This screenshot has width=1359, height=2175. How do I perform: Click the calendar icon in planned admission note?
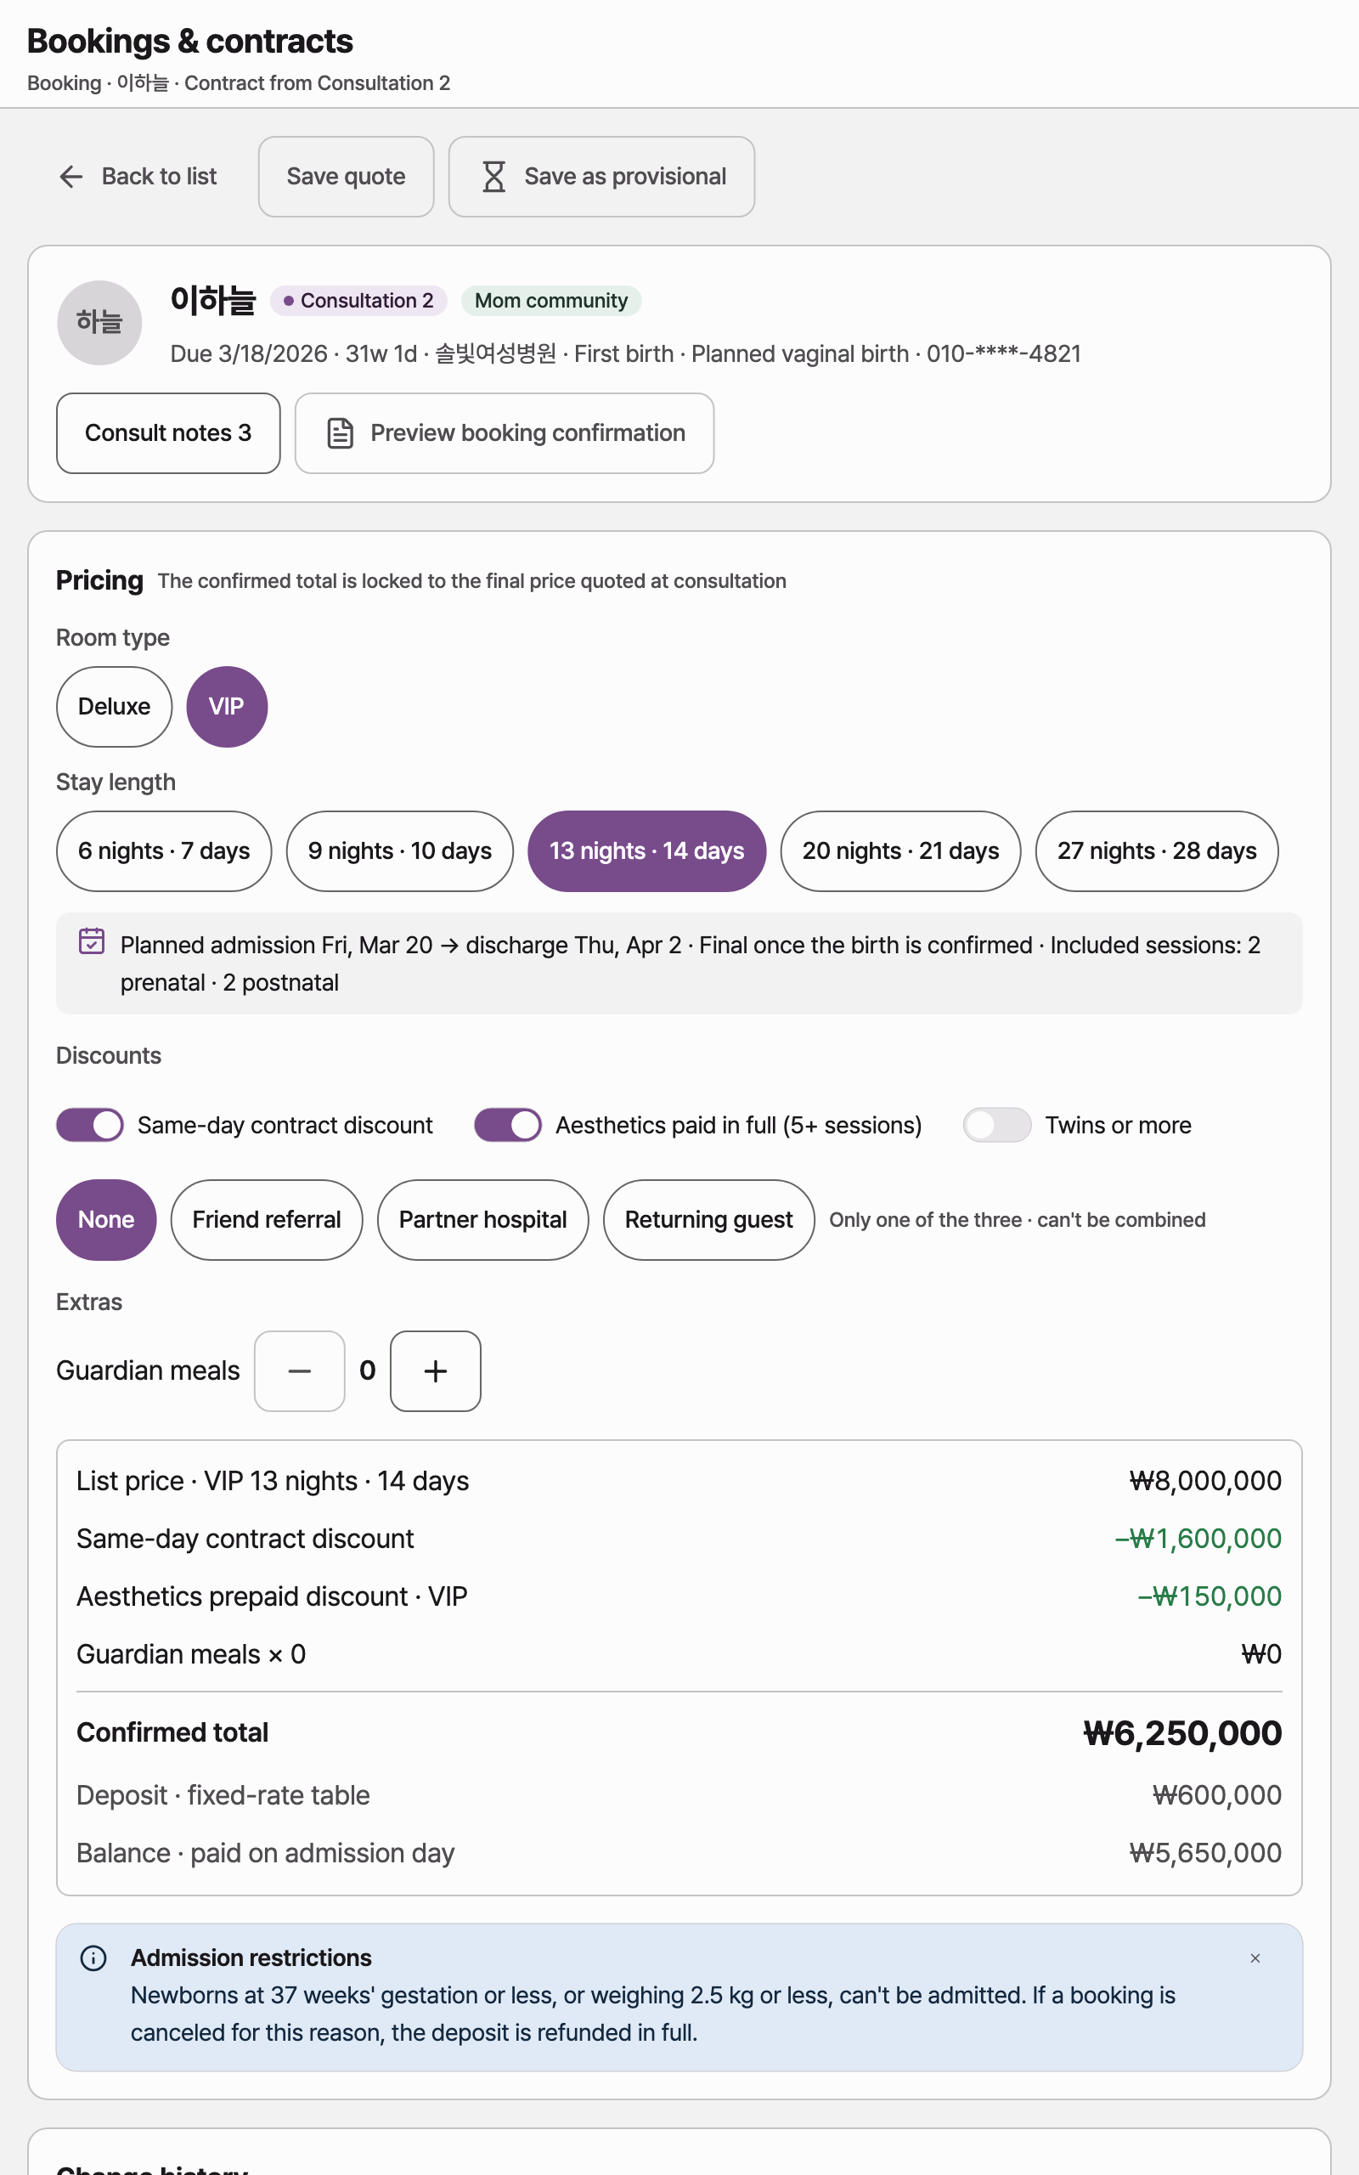click(x=92, y=941)
